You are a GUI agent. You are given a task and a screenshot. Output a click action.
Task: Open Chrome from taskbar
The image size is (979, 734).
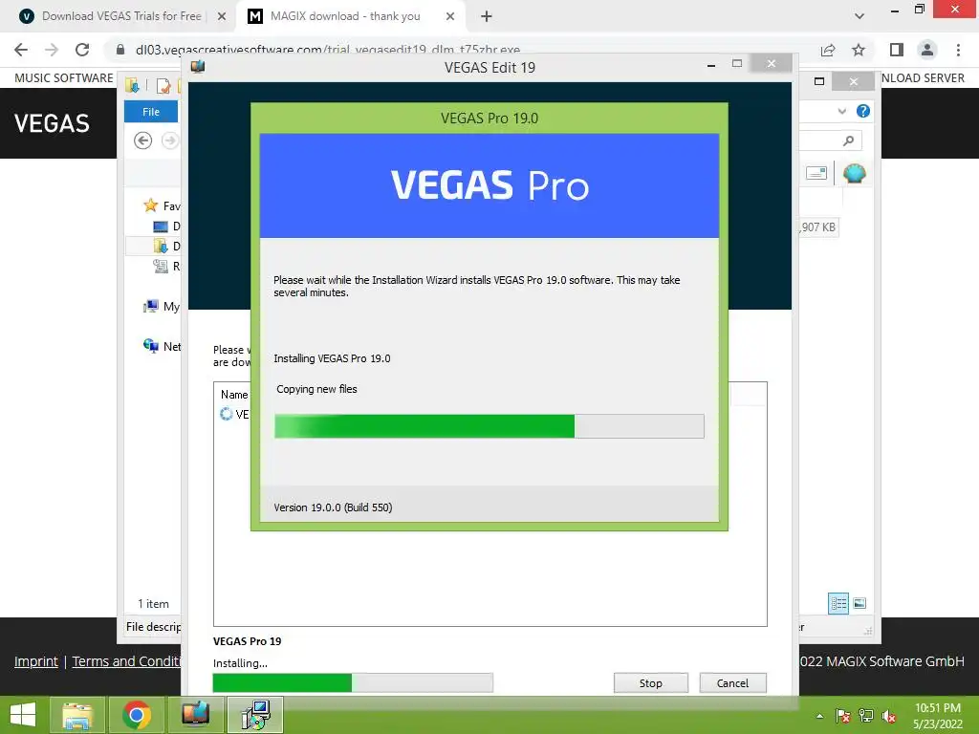pos(137,715)
